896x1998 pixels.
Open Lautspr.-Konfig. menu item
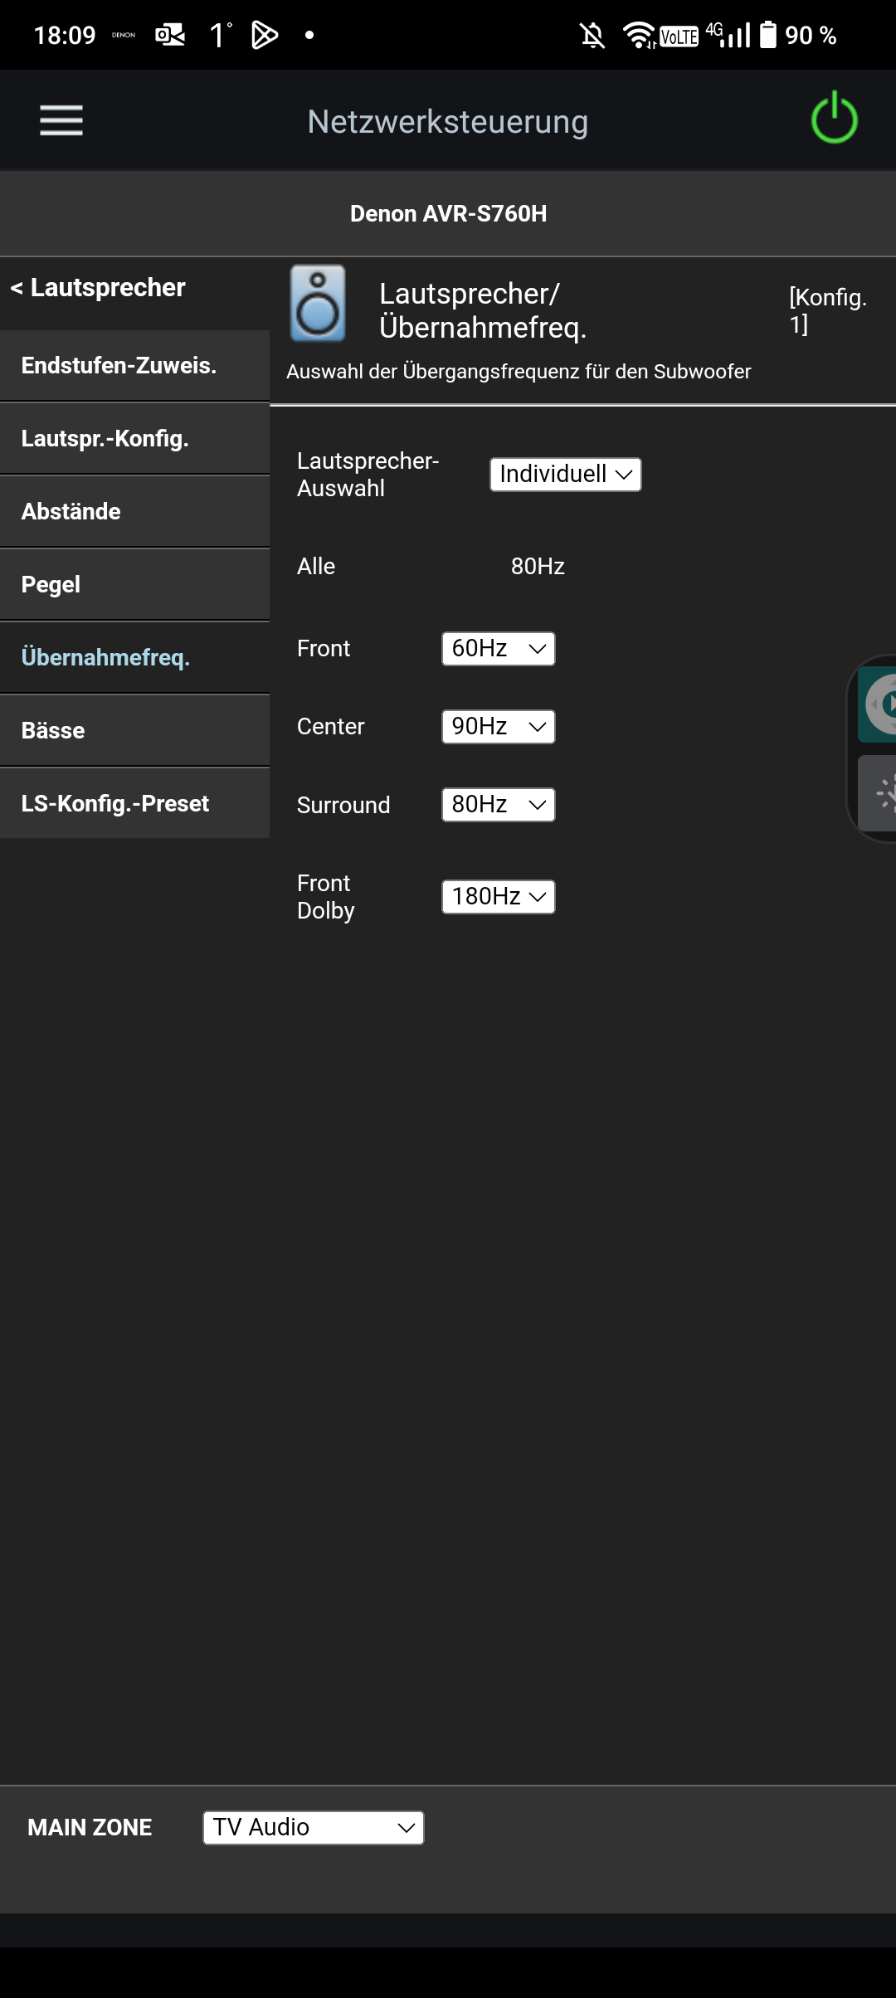pyautogui.click(x=134, y=439)
